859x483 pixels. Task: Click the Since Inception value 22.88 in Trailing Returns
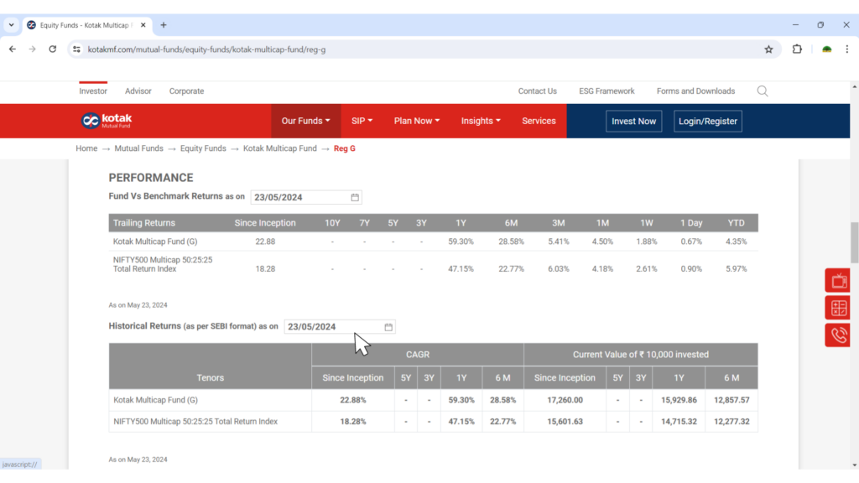pos(265,241)
